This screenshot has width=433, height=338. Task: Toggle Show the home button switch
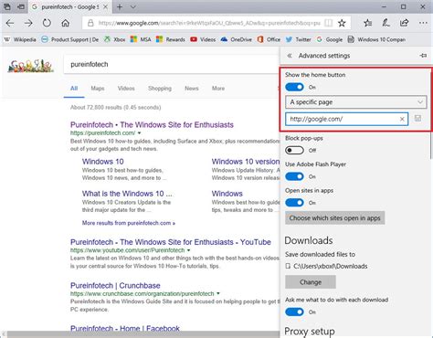tap(294, 87)
